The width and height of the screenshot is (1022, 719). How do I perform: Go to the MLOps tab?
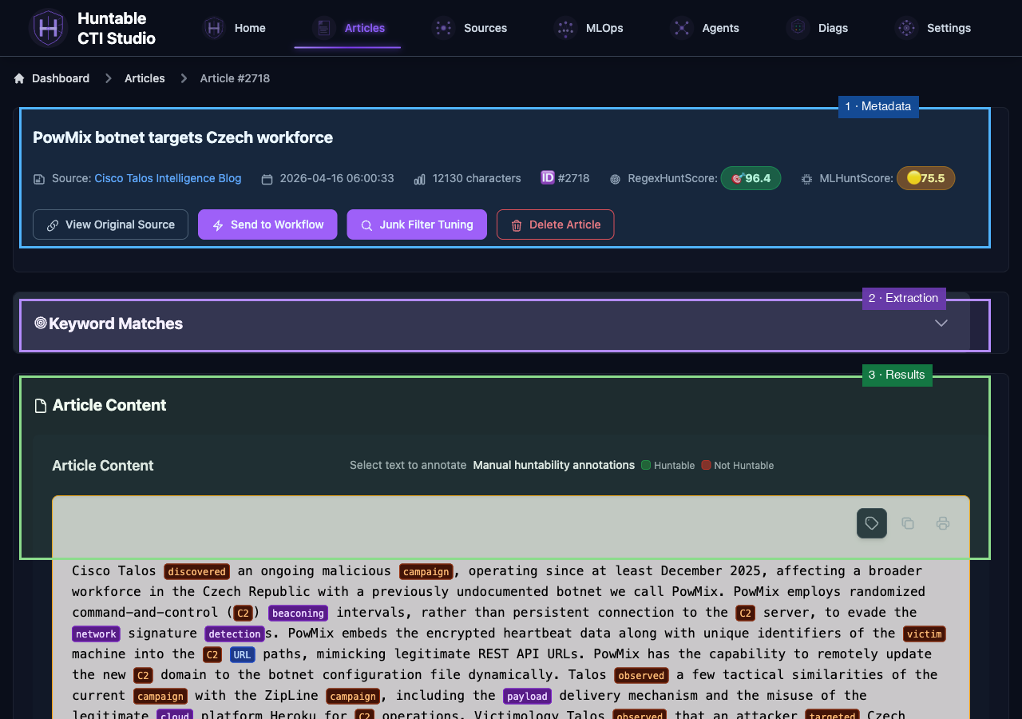[588, 28]
